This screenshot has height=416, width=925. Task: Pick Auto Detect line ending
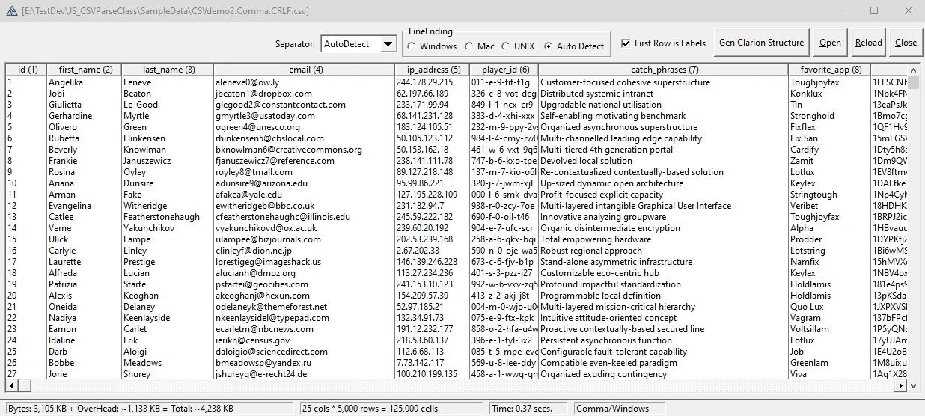(549, 46)
